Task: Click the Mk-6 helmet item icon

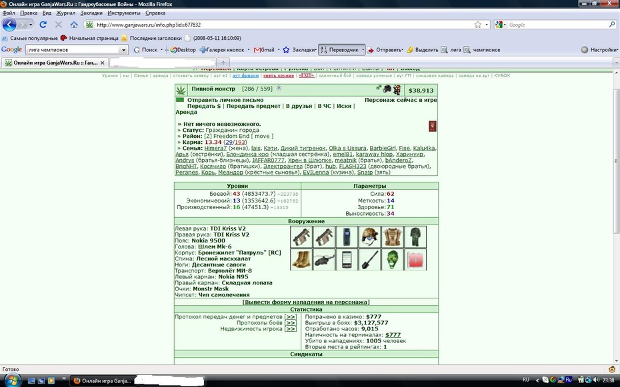Action: click(370, 236)
